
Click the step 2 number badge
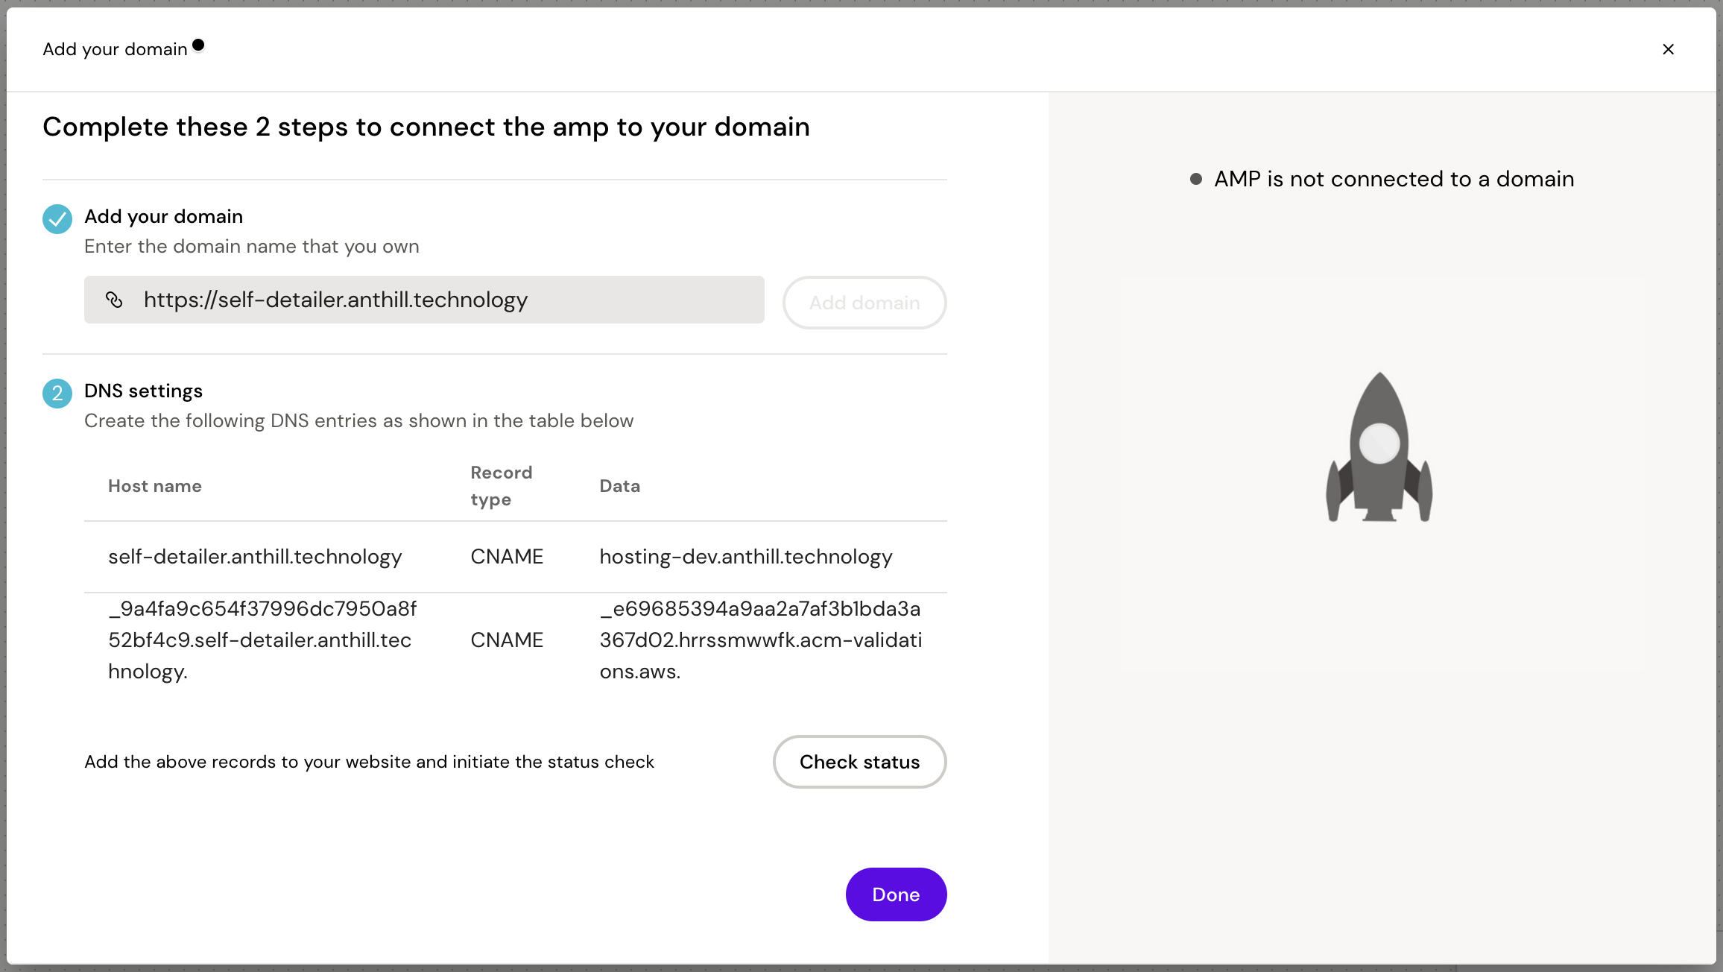pos(57,393)
